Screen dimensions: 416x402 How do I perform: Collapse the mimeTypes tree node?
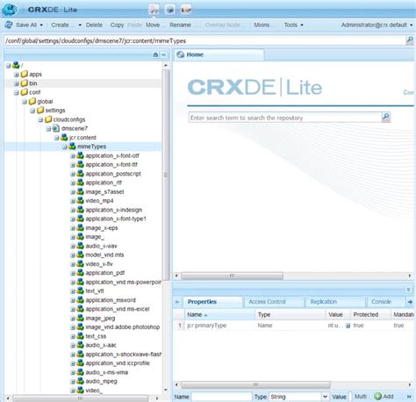pos(65,147)
